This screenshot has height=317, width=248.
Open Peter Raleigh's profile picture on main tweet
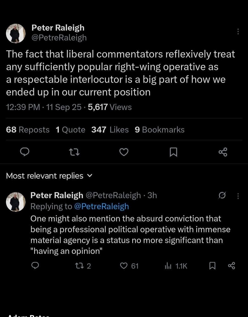tap(16, 33)
